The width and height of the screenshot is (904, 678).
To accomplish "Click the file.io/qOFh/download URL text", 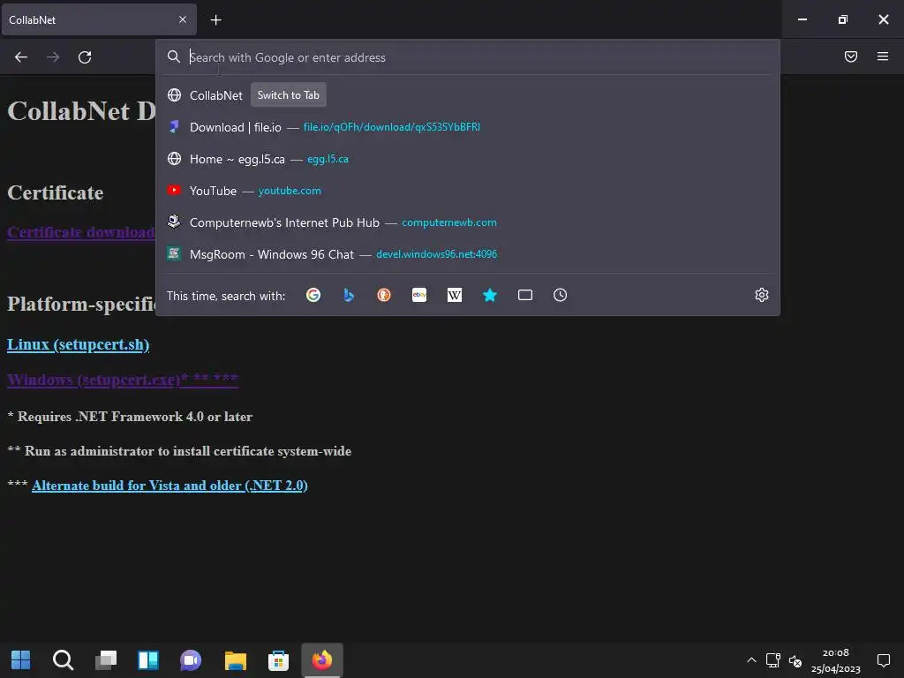I will coord(391,127).
